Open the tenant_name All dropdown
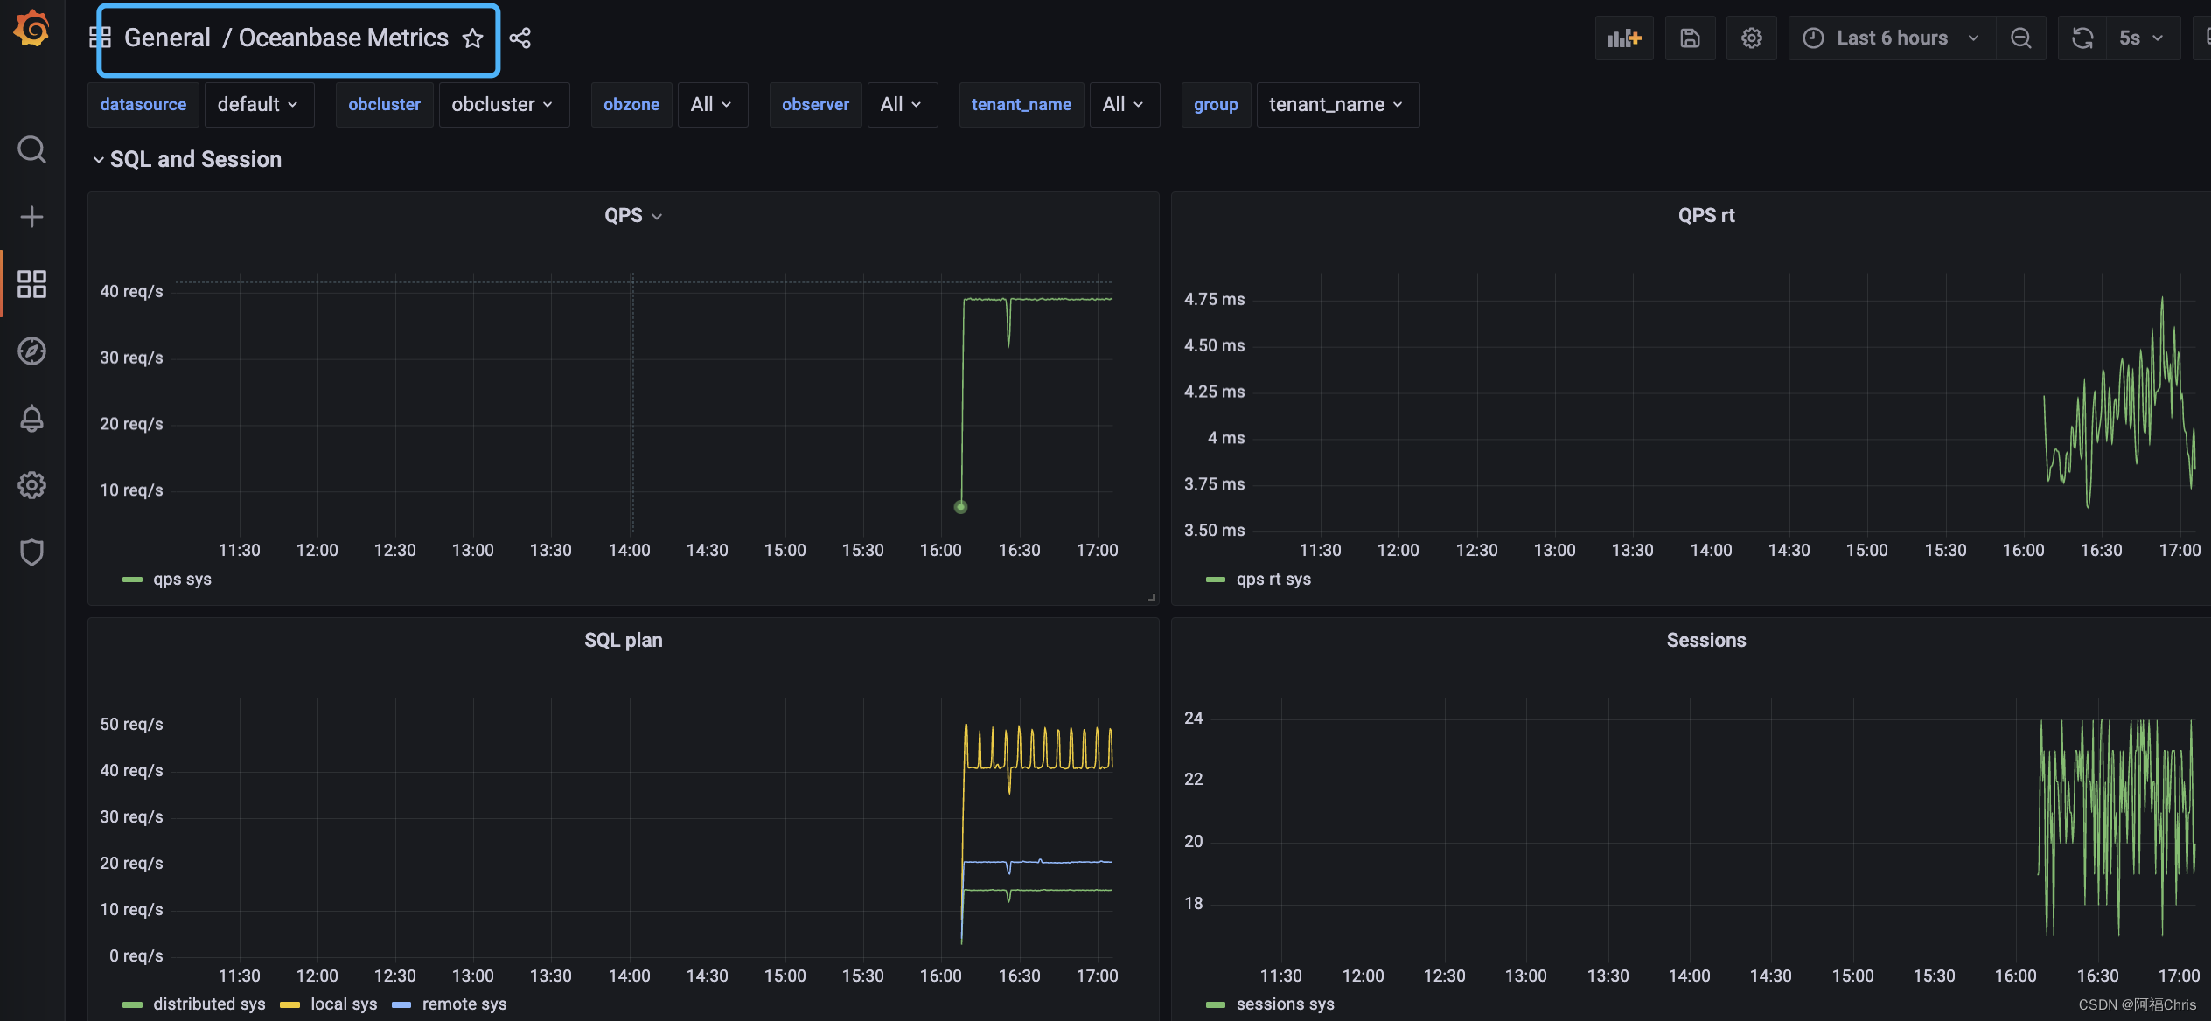Image resolution: width=2211 pixels, height=1021 pixels. tap(1124, 105)
